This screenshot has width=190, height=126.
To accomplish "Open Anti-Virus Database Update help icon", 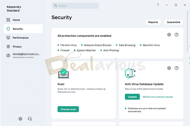I will click(177, 68).
